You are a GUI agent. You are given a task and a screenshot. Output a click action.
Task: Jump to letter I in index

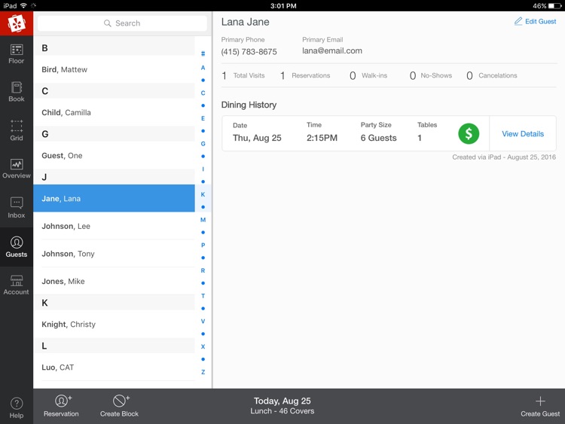203,169
